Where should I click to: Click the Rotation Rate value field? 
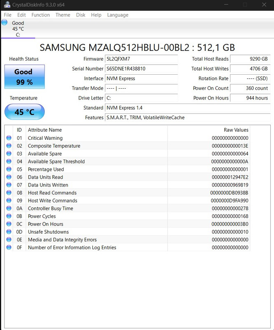click(250, 78)
